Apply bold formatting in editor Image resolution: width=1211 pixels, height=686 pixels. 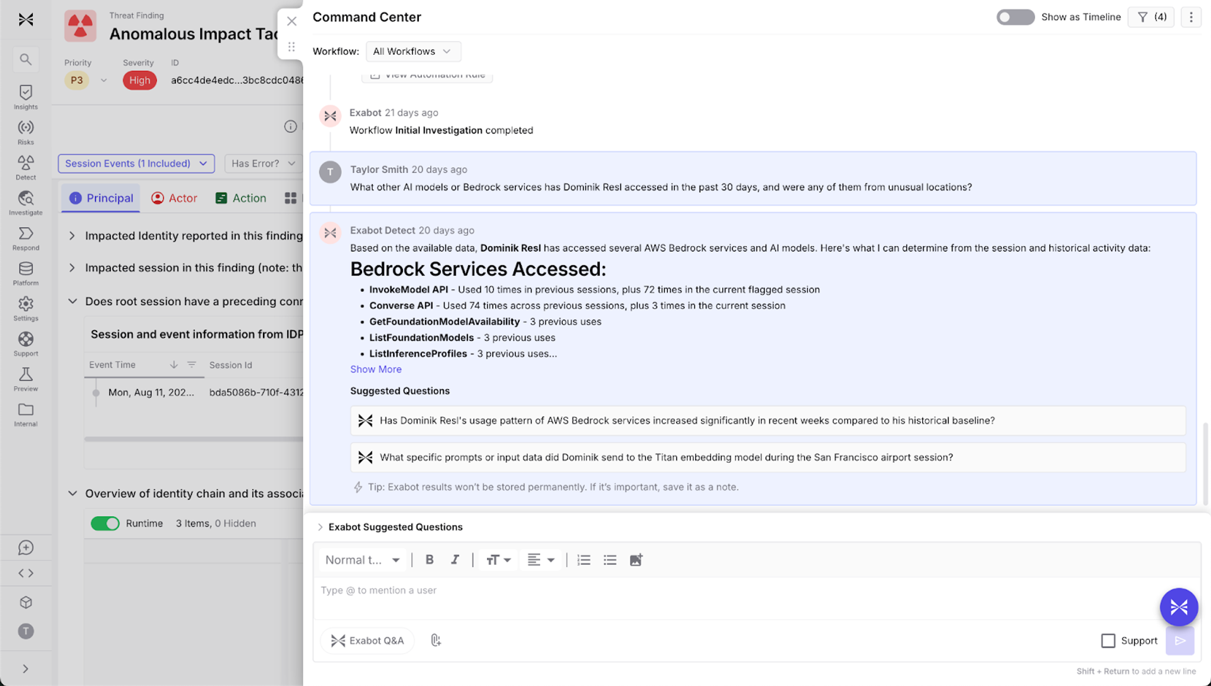[430, 560]
